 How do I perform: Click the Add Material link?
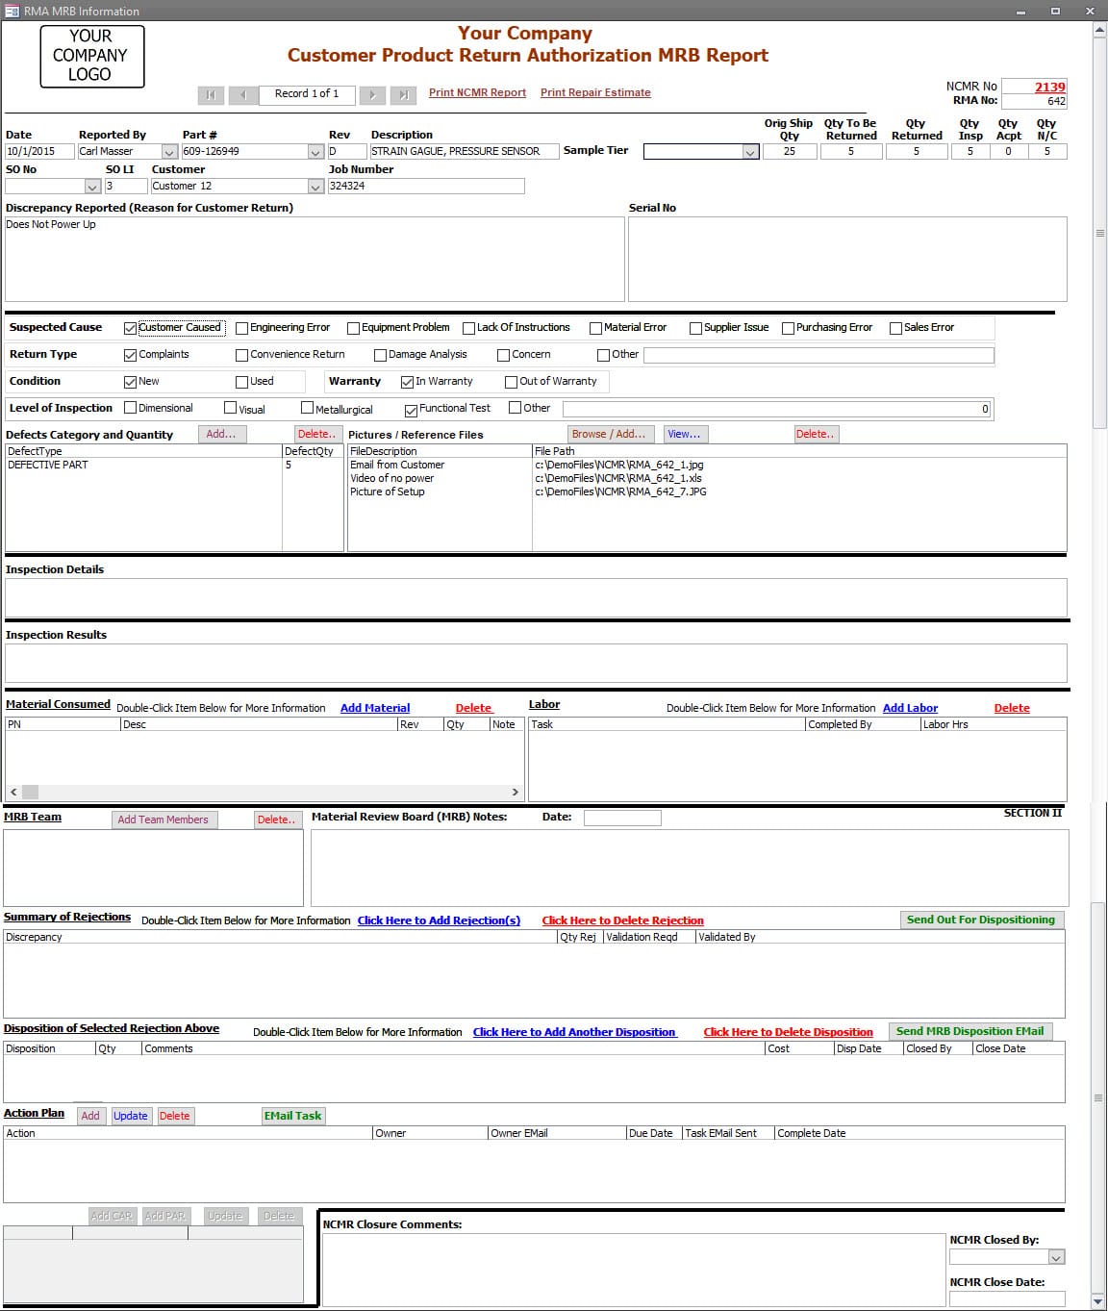pyautogui.click(x=375, y=708)
